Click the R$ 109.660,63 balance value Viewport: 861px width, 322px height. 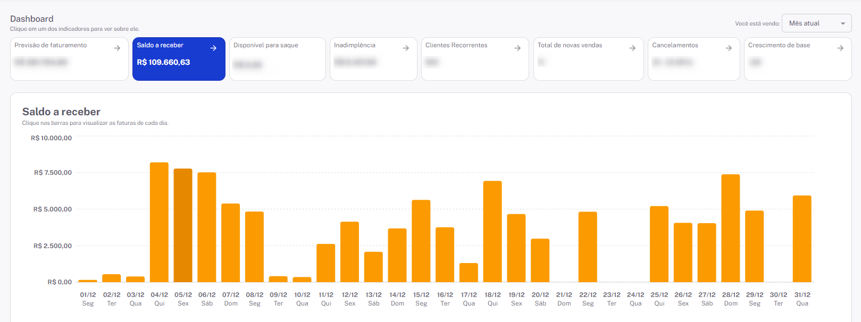coord(163,62)
